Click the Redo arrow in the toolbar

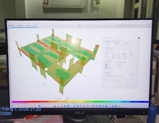[x=17, y=25]
